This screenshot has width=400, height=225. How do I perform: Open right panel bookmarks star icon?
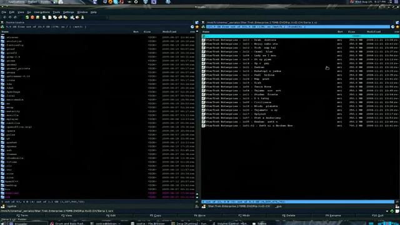pyautogui.click(x=397, y=27)
